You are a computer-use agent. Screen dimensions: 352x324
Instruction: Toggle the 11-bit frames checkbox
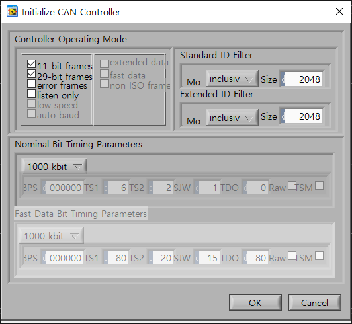(31, 64)
